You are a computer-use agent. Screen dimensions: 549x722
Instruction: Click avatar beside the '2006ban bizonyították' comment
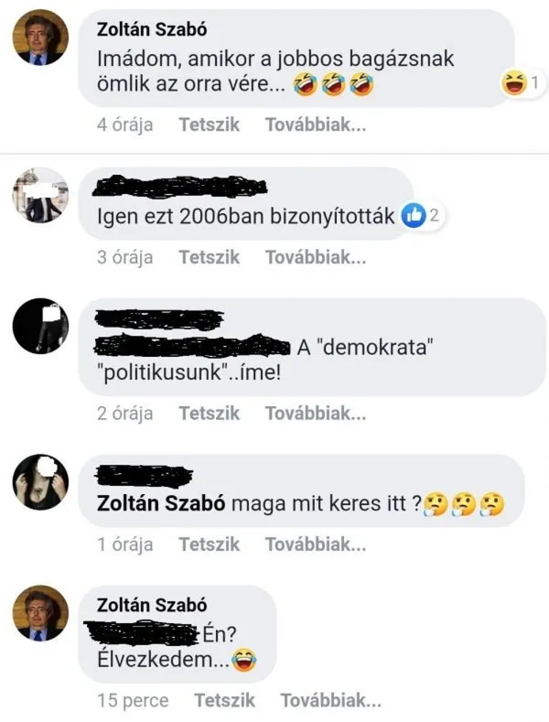pos(40,195)
